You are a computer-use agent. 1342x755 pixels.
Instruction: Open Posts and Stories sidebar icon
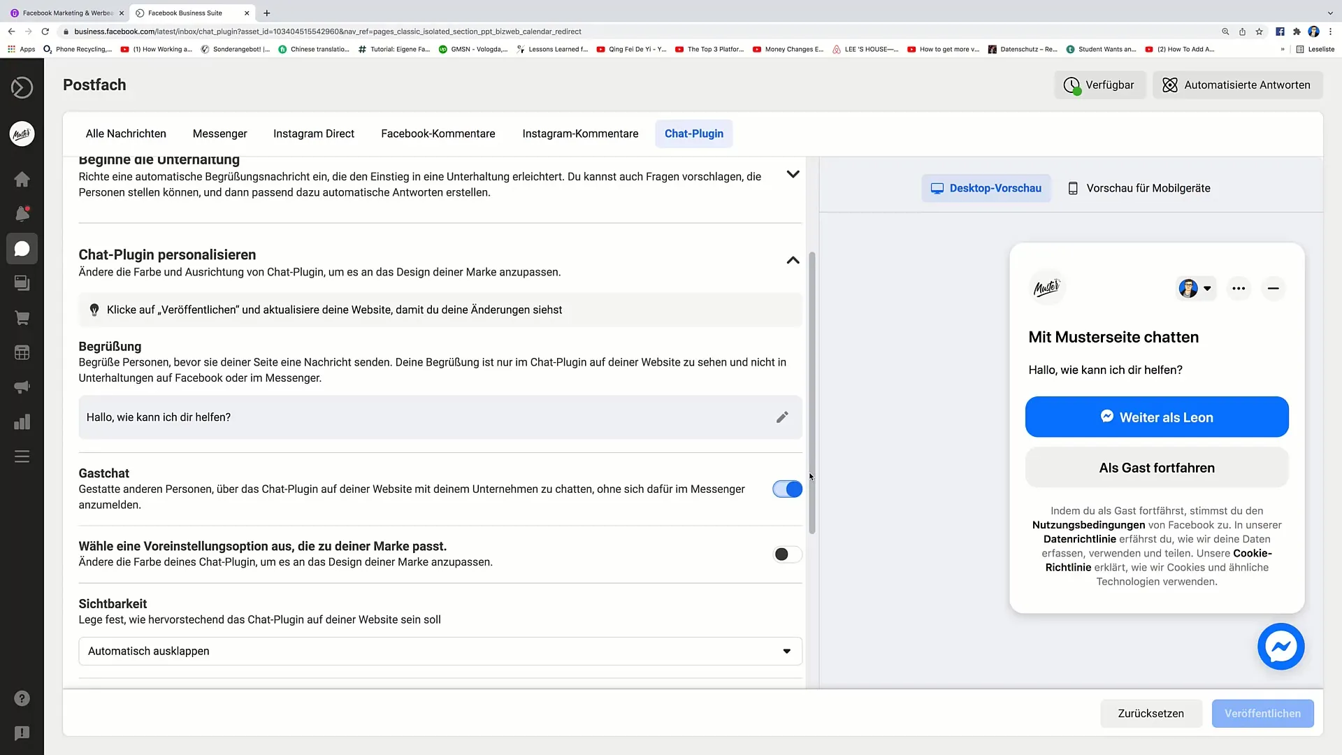[x=22, y=283]
